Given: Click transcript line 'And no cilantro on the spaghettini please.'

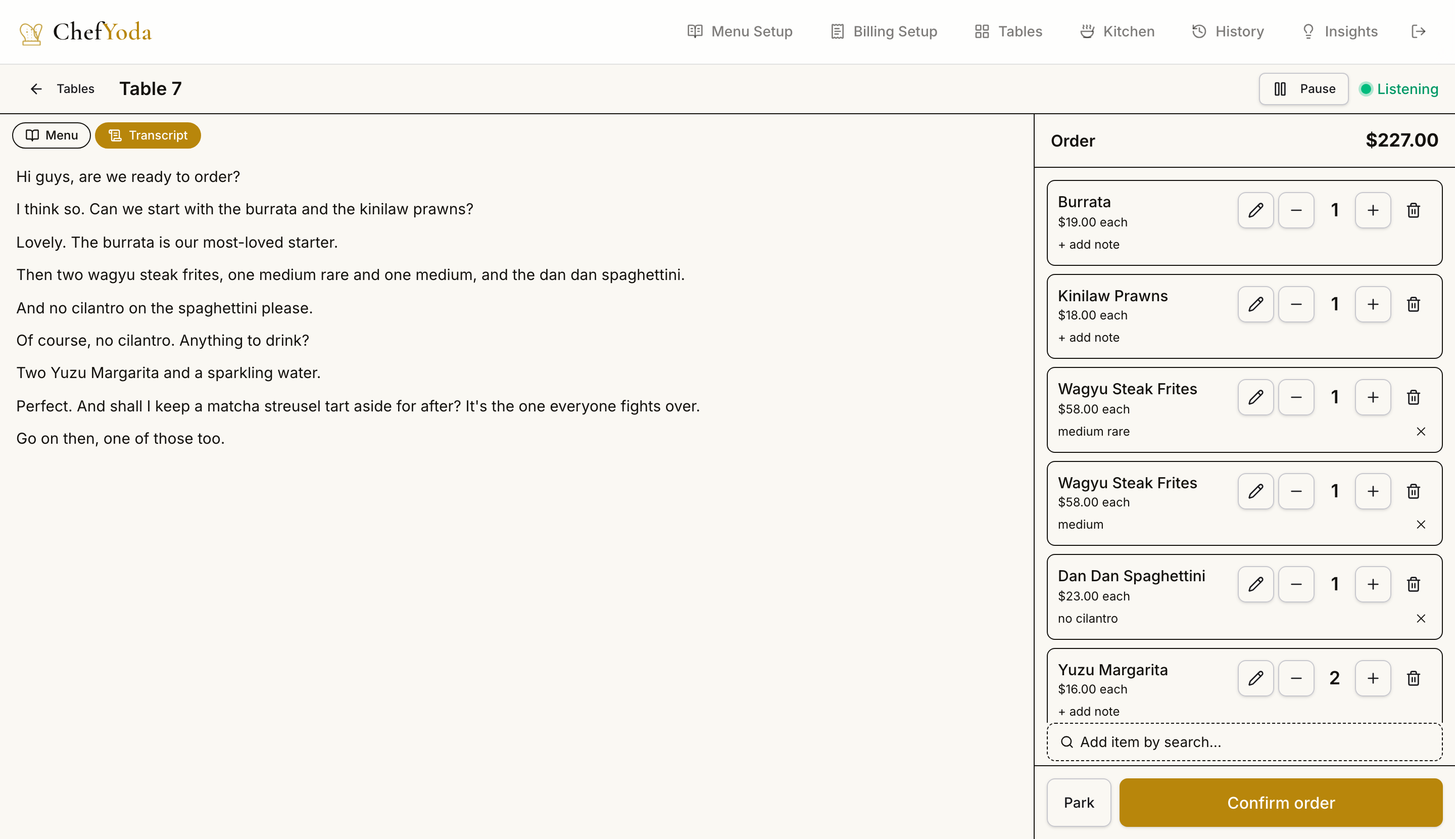Looking at the screenshot, I should (164, 308).
